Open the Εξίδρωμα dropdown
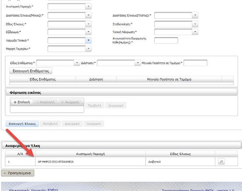 tap(88, 32)
